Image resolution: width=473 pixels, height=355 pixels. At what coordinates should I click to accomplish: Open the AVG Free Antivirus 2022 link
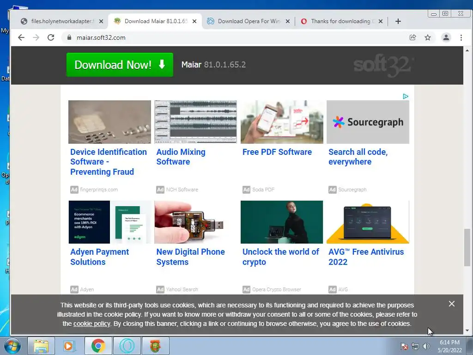coord(366,257)
